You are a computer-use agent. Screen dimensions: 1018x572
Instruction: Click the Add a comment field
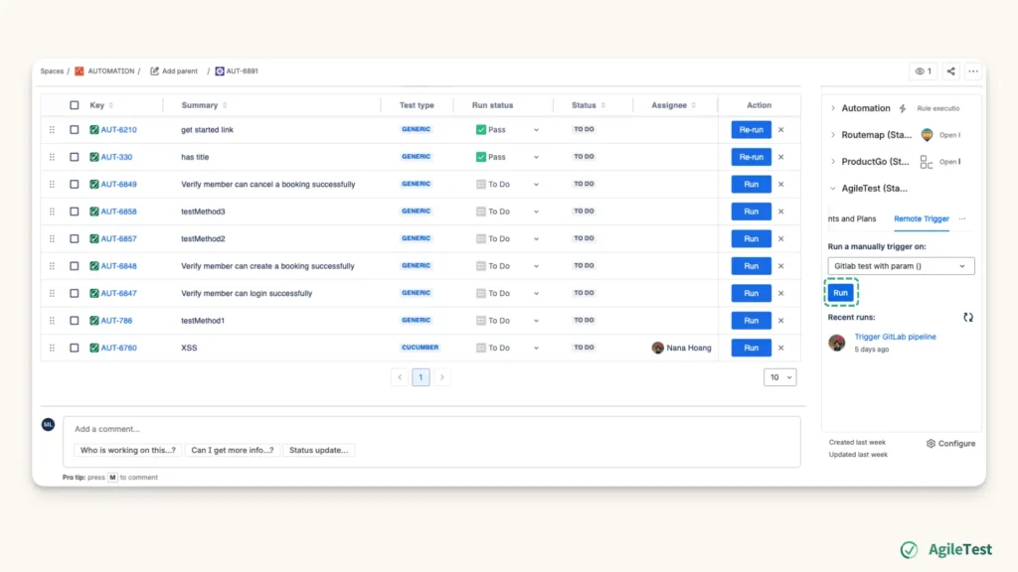[431, 429]
